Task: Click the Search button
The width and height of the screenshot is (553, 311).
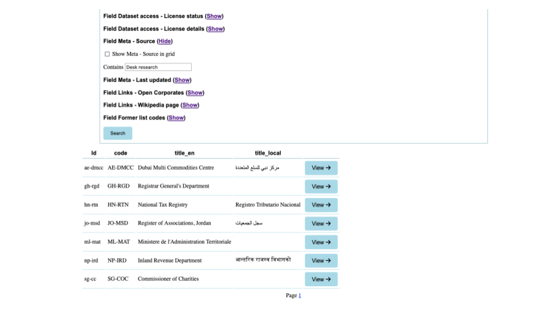Action: (x=118, y=133)
